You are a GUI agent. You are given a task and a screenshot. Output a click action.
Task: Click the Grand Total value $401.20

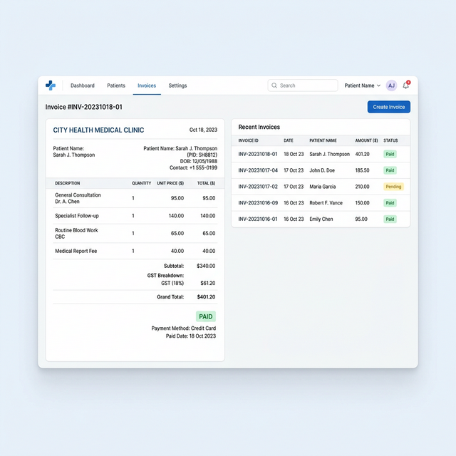[x=206, y=297]
